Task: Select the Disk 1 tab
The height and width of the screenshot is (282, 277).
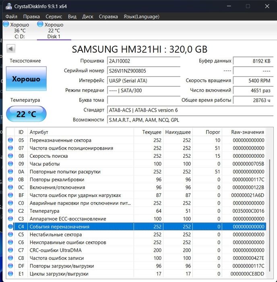Action: tap(54, 30)
